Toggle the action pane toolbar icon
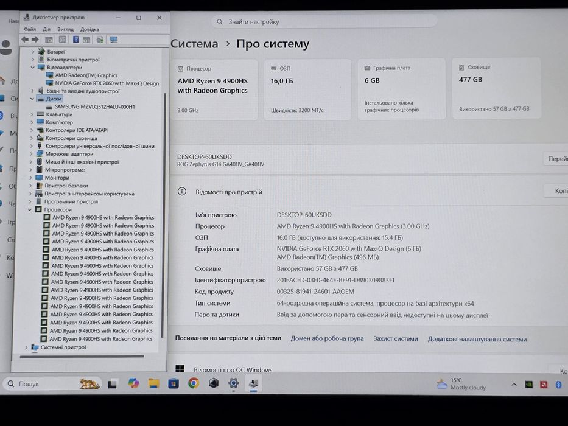 tap(86, 40)
